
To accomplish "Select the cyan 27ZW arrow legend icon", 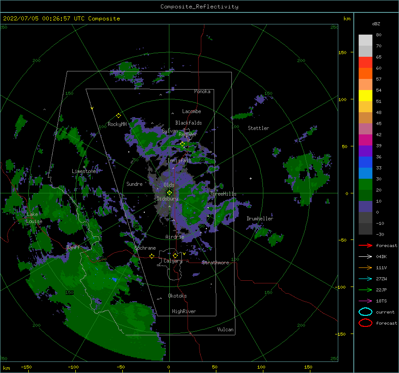I will pos(365,279).
